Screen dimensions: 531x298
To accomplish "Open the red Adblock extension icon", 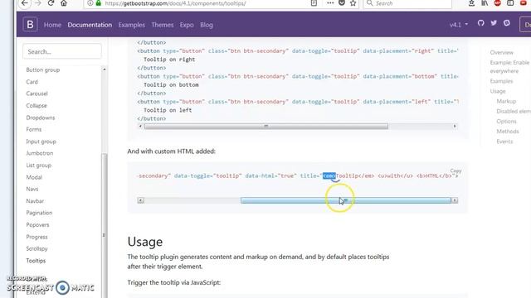I will coord(498,3).
